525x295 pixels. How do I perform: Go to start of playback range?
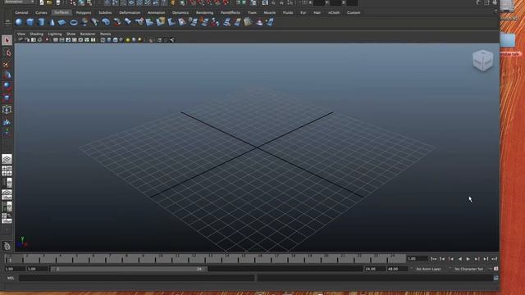click(434, 259)
